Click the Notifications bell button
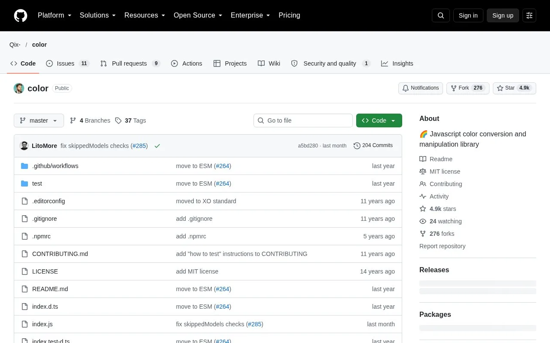This screenshot has height=343, width=550. (421, 88)
